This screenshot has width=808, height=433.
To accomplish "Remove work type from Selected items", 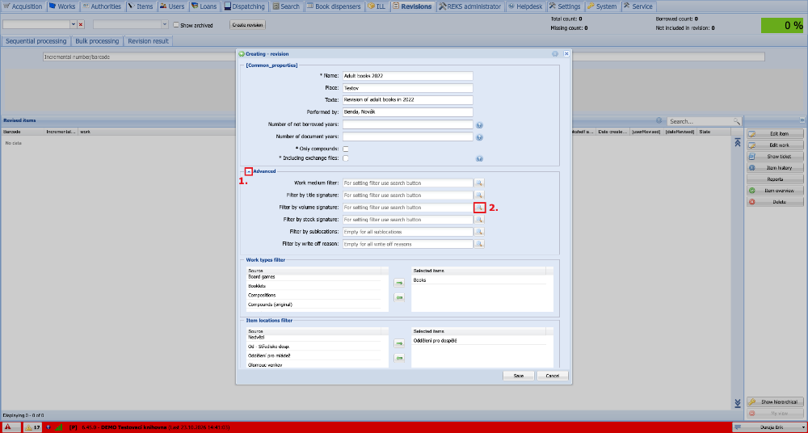I will click(x=399, y=297).
